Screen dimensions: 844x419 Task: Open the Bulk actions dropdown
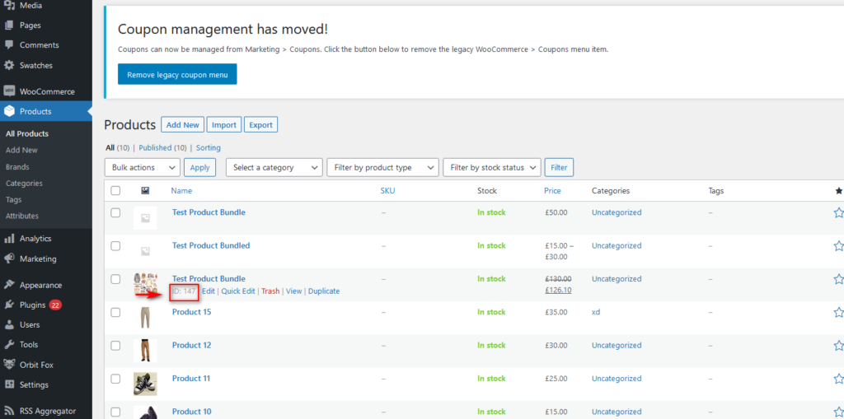click(142, 167)
